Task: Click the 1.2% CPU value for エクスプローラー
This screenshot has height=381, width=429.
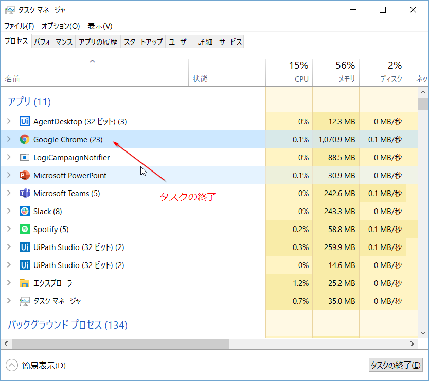Action: point(301,283)
